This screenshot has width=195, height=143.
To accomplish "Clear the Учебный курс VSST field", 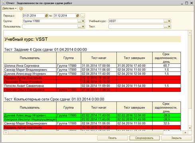I will point(169,21).
